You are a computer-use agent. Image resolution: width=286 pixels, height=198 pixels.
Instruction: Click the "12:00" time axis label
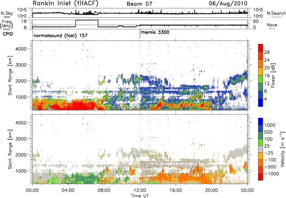140,190
